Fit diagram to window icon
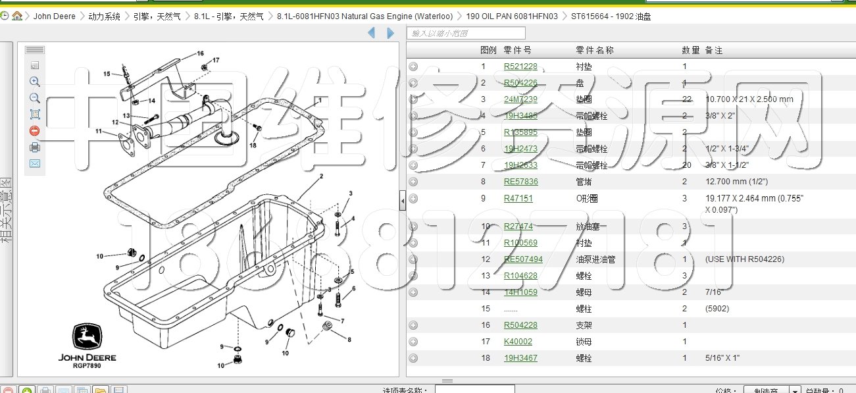Screen dimensions: 856x393 click(35, 115)
